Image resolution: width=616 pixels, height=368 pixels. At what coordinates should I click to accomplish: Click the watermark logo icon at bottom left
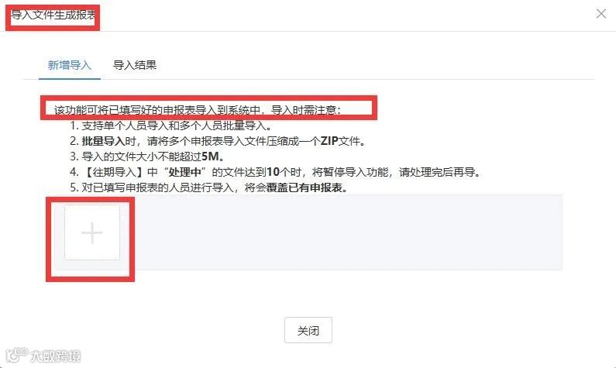pyautogui.click(x=16, y=354)
